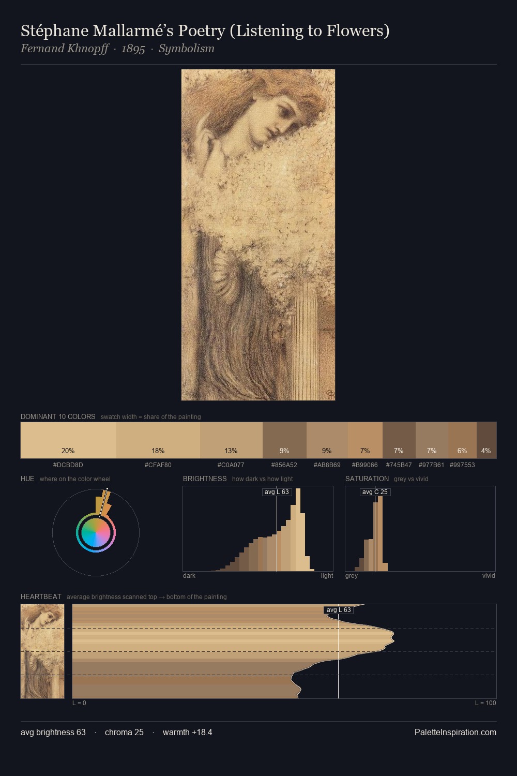Screen dimensions: 517x776
Task: Click the hex label #CFAF80
Action: [x=158, y=465]
